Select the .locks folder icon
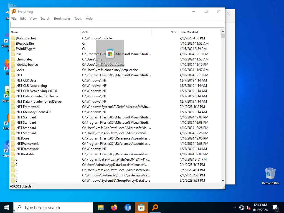The height and width of the screenshot is (213, 284). [13, 70]
